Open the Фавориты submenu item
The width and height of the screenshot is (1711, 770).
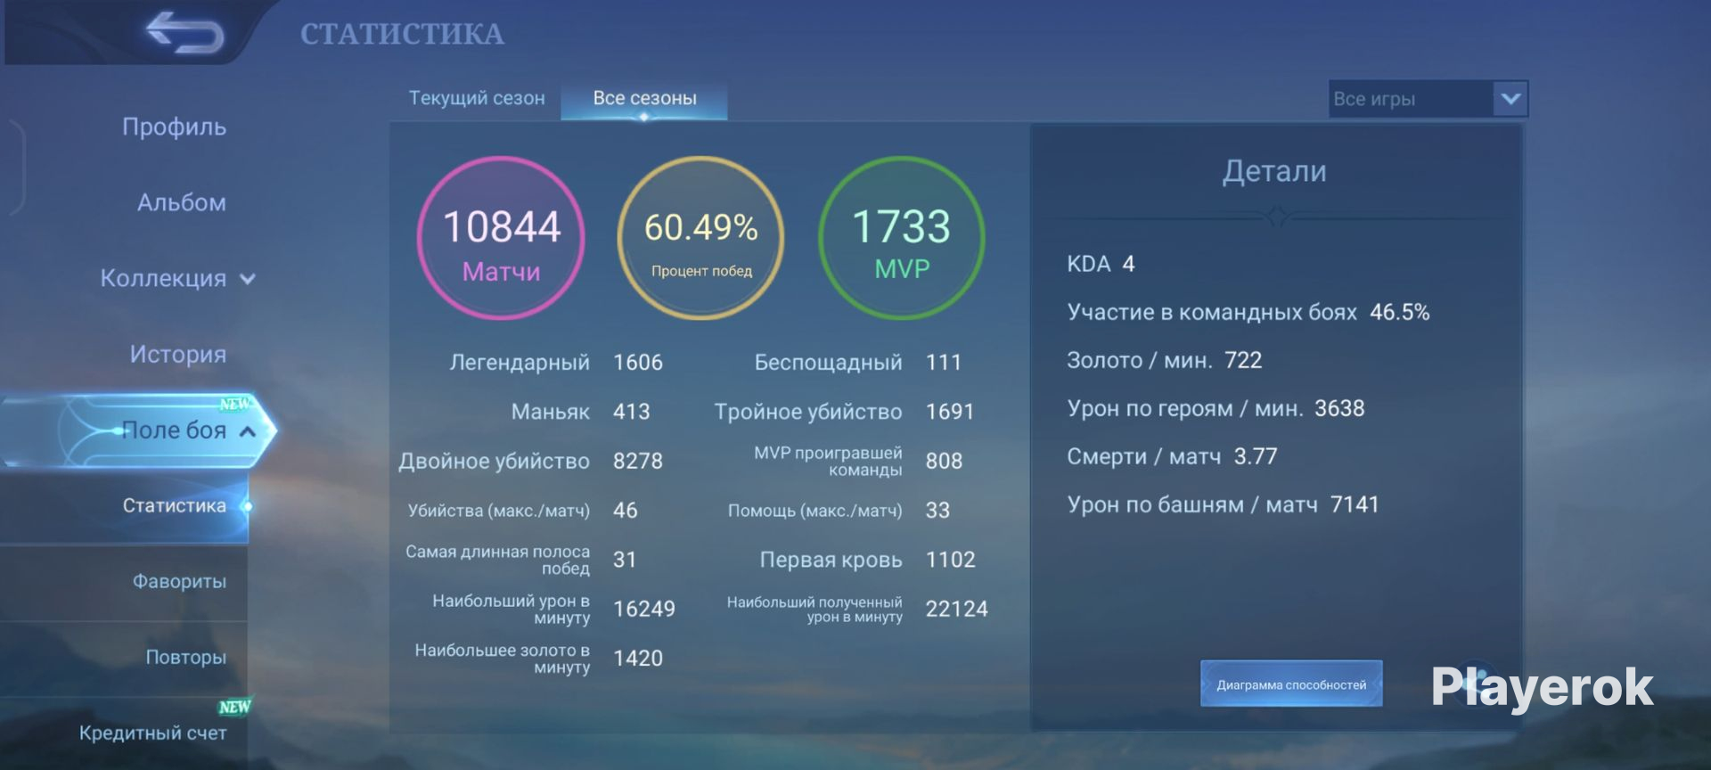click(x=179, y=582)
